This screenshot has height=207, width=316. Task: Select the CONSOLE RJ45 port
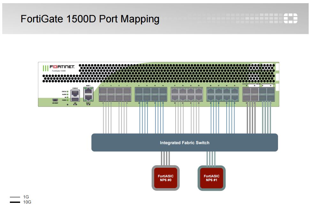[75, 93]
